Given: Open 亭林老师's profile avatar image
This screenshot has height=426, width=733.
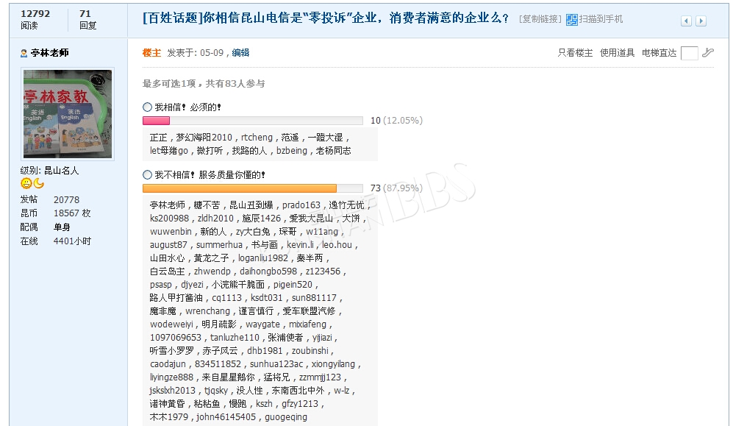Looking at the screenshot, I should [x=67, y=114].
